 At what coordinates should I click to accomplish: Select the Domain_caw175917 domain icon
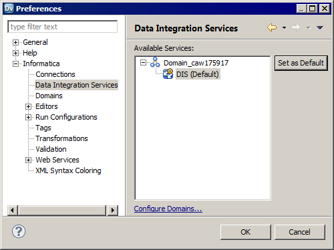coord(155,62)
